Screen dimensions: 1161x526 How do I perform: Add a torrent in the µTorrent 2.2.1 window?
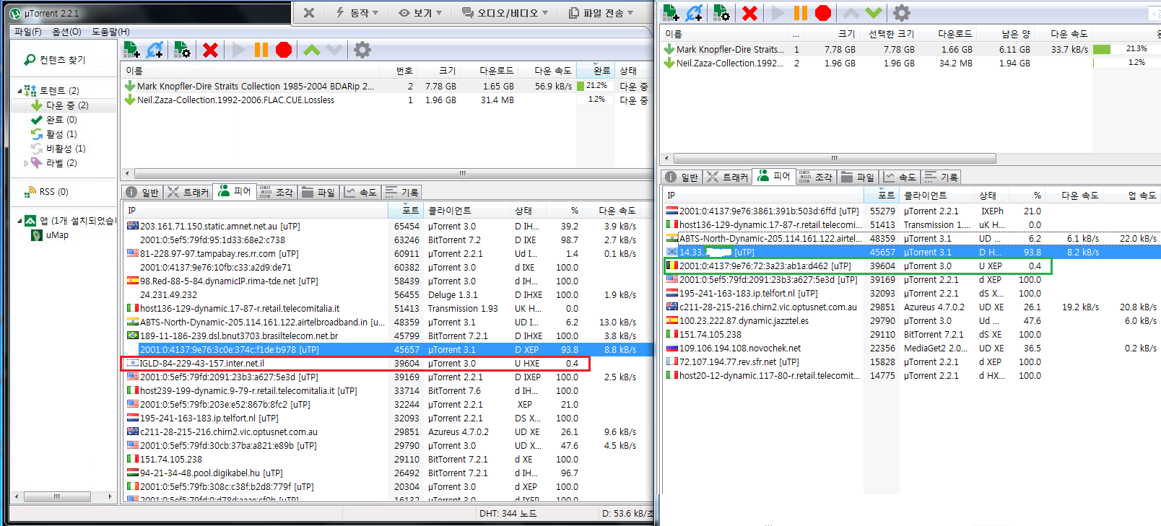click(x=131, y=50)
